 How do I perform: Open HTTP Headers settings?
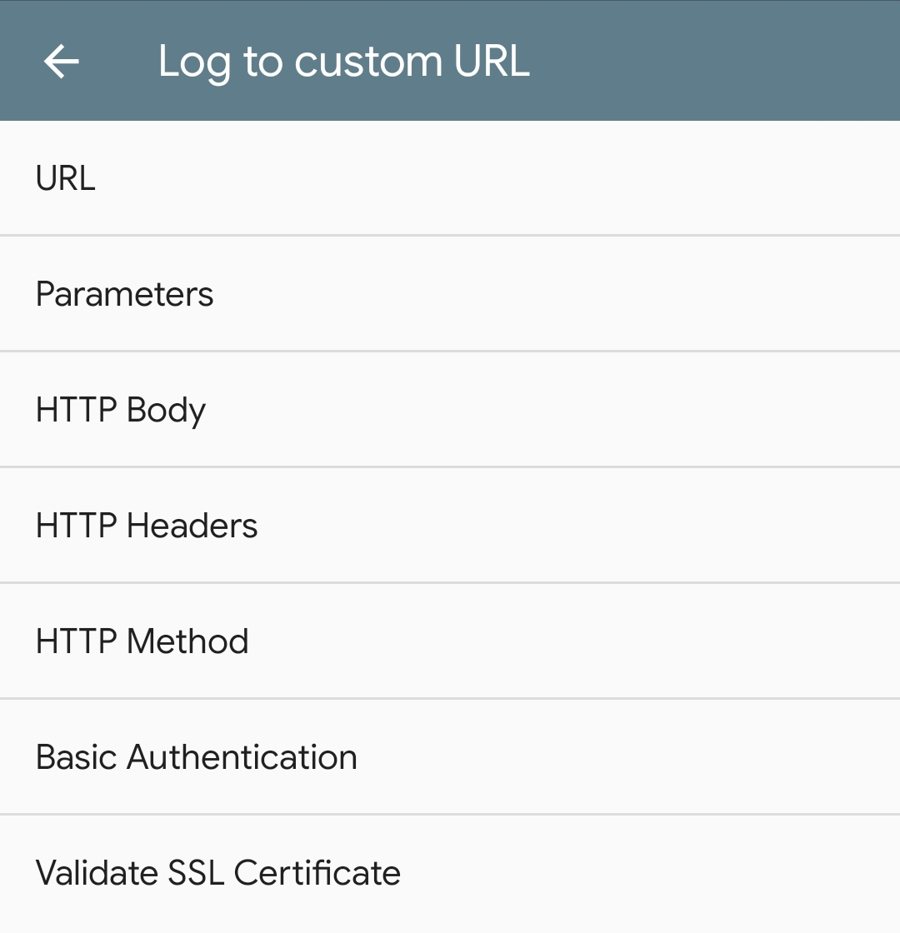[147, 526]
